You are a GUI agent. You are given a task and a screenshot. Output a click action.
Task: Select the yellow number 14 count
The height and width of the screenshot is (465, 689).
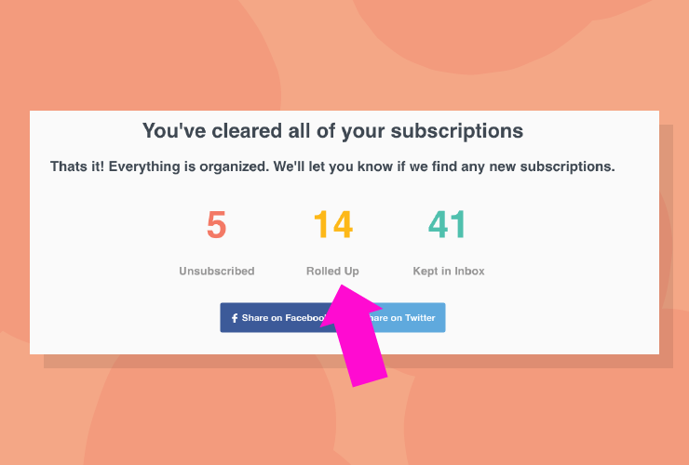click(x=333, y=224)
